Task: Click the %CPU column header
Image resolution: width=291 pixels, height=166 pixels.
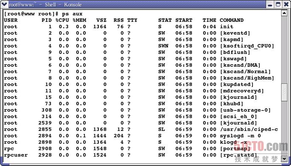Action: coord(62,20)
